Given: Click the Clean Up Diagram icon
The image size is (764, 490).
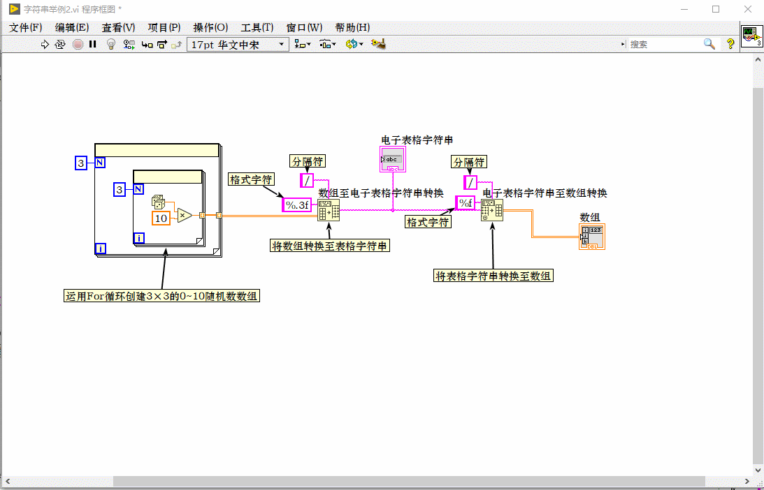Looking at the screenshot, I should click(x=379, y=44).
